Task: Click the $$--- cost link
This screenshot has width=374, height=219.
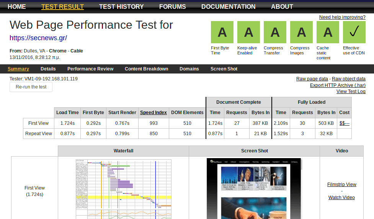Action: (x=345, y=123)
